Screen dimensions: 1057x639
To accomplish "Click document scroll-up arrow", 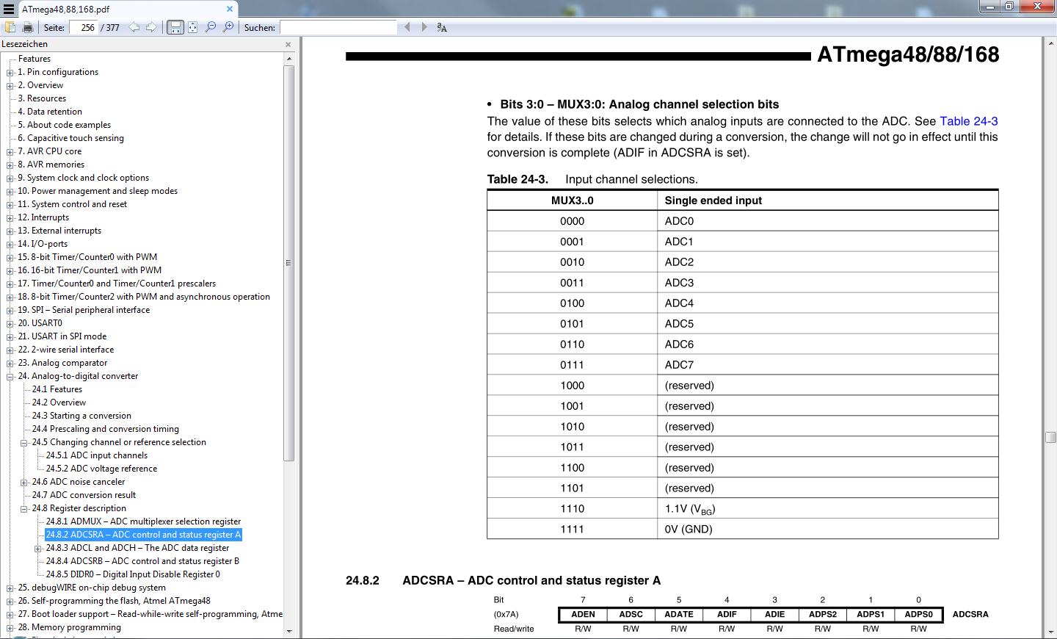I will 1051,44.
